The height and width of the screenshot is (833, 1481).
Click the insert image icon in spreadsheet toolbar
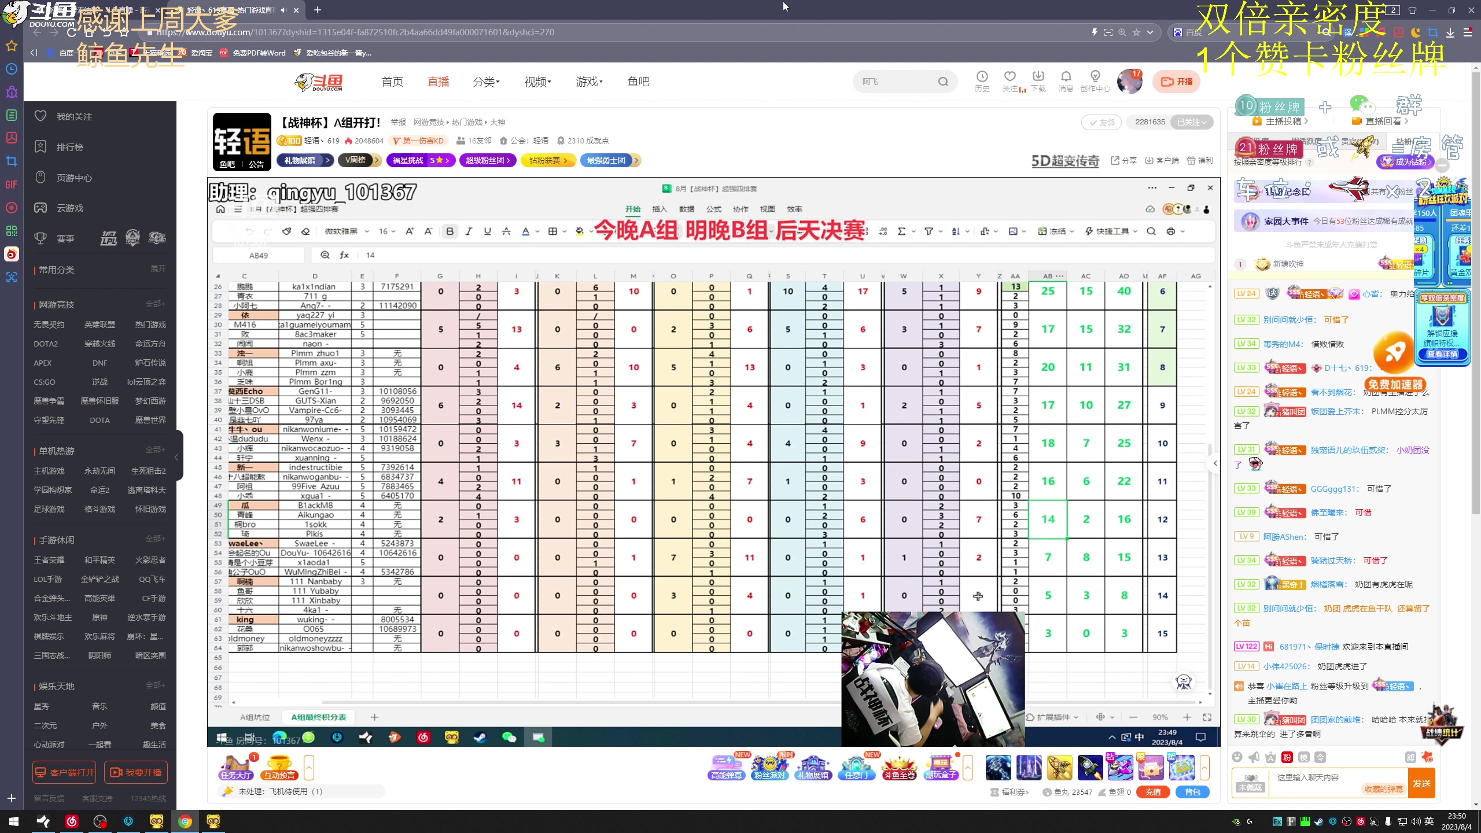(1013, 231)
